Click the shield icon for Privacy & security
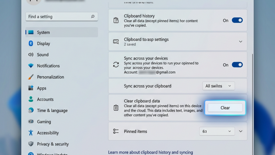 (x=31, y=144)
